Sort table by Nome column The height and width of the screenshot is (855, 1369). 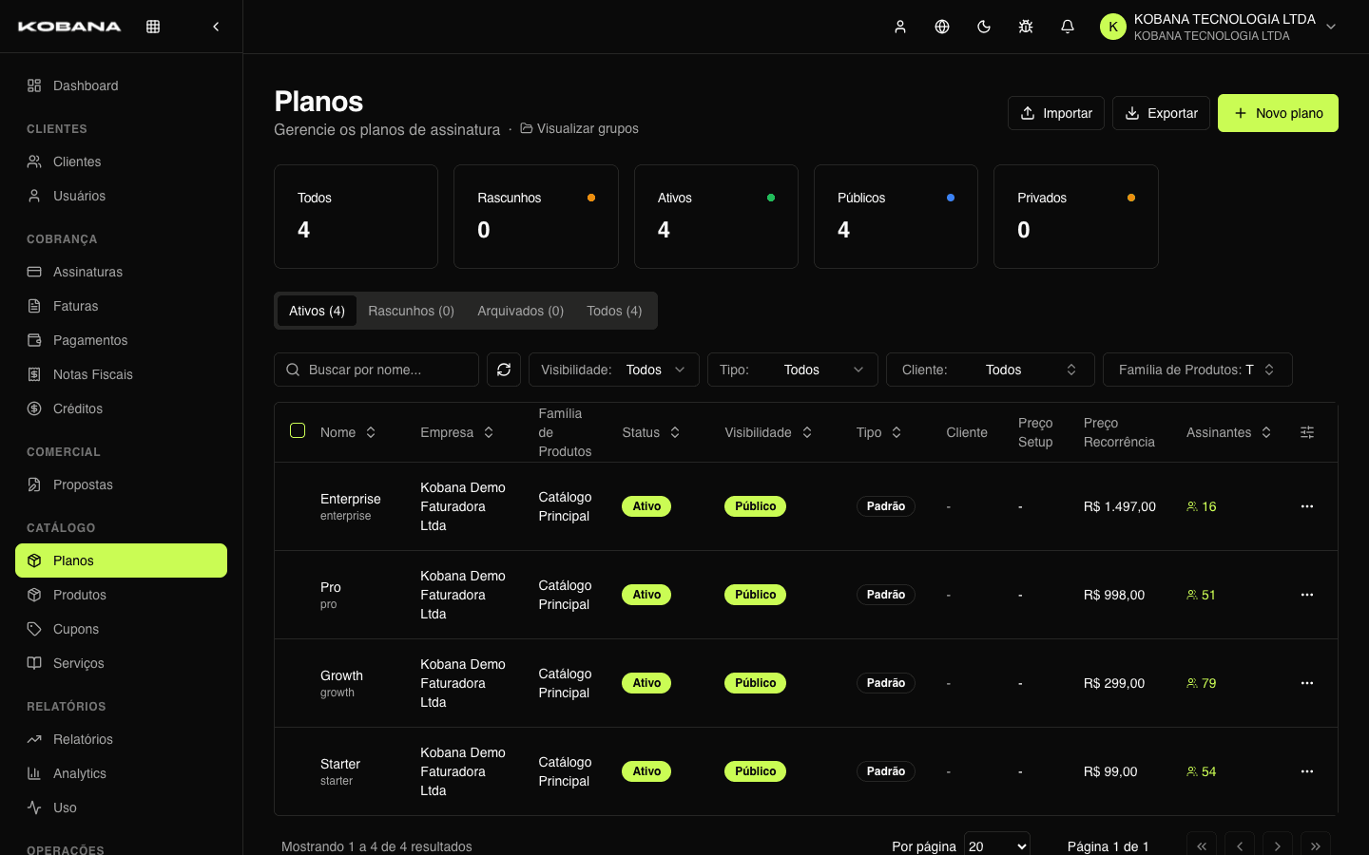[348, 432]
